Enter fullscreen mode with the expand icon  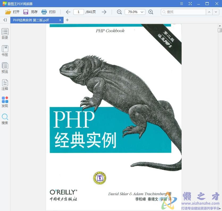(190, 4)
